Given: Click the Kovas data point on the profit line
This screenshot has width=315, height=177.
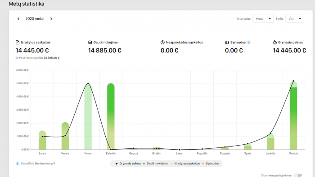Looking at the screenshot, I should coord(88,84).
